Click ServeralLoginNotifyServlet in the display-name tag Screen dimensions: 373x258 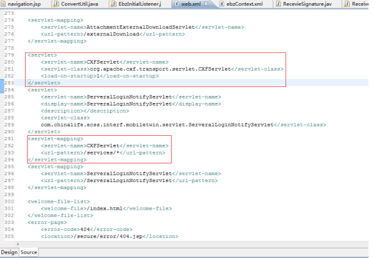pyautogui.click(x=129, y=104)
